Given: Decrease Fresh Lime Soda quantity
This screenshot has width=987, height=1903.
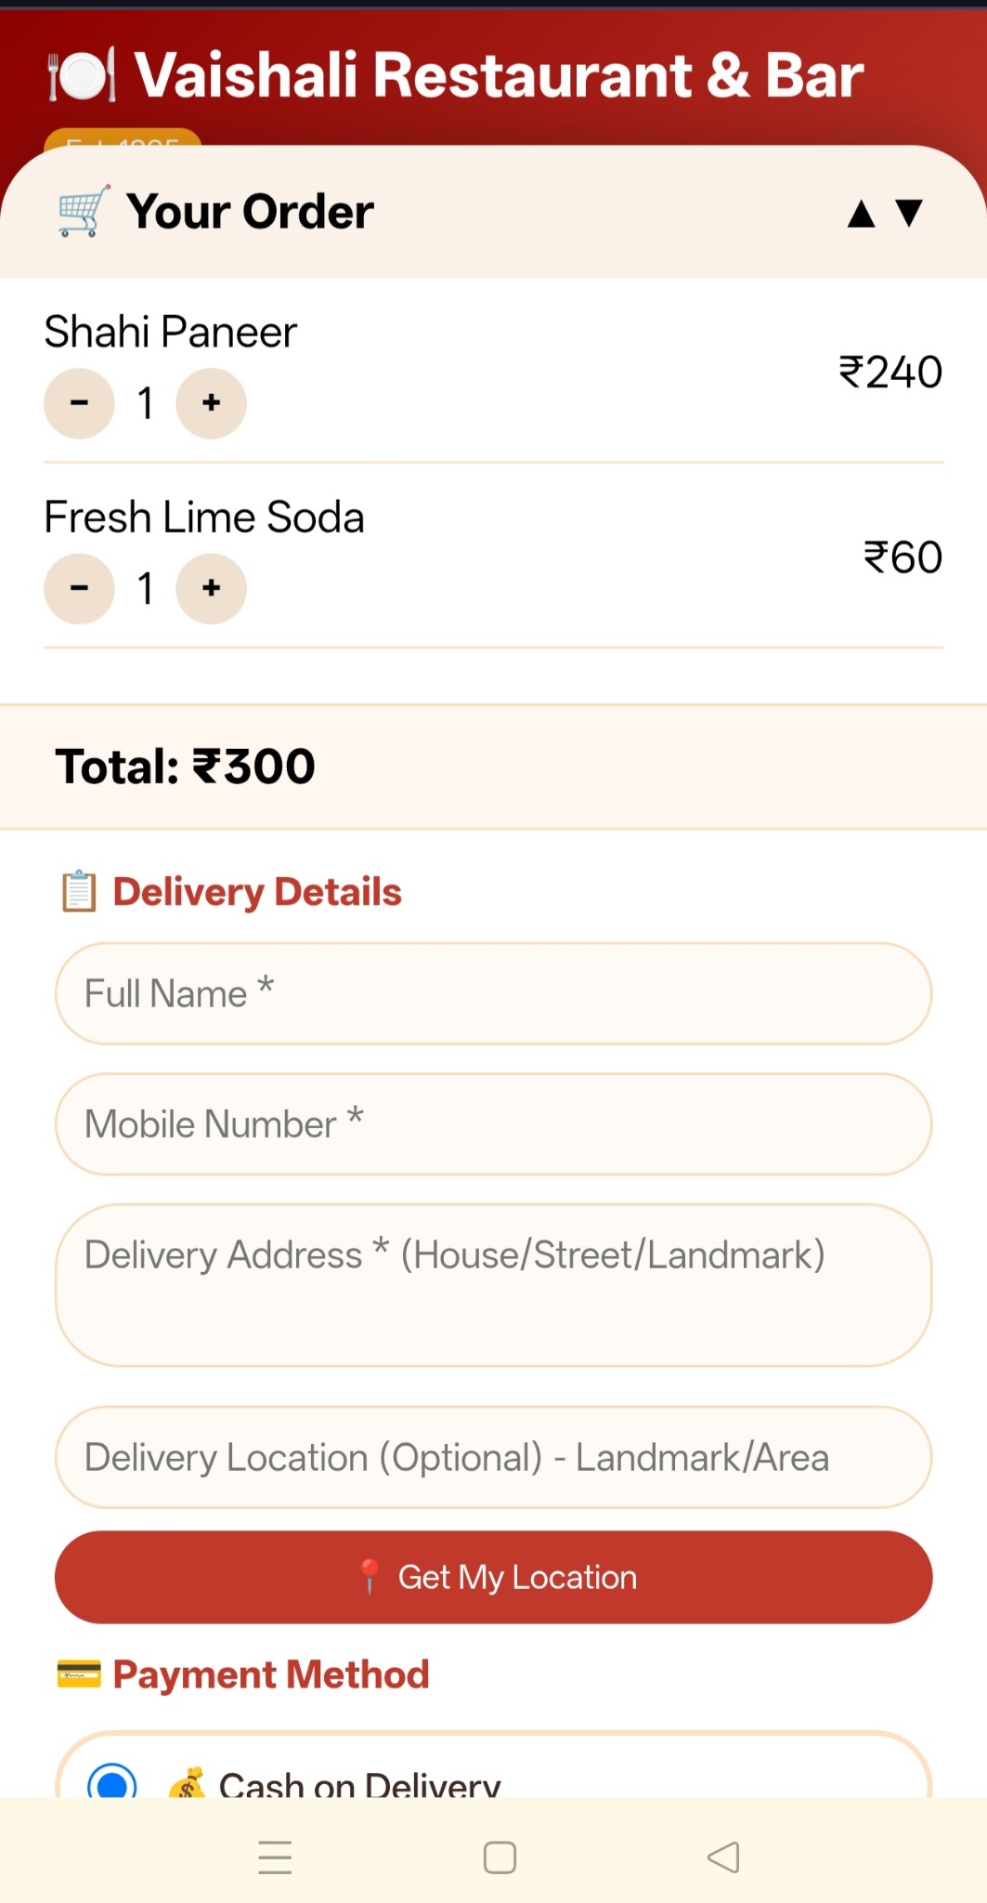Looking at the screenshot, I should 80,588.
